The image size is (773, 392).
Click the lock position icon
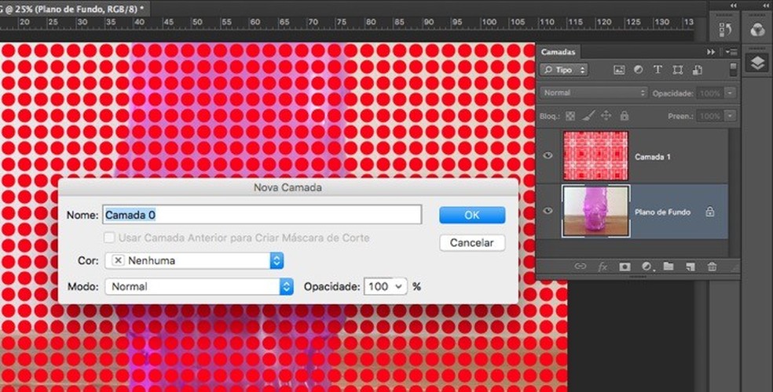pyautogui.click(x=606, y=116)
